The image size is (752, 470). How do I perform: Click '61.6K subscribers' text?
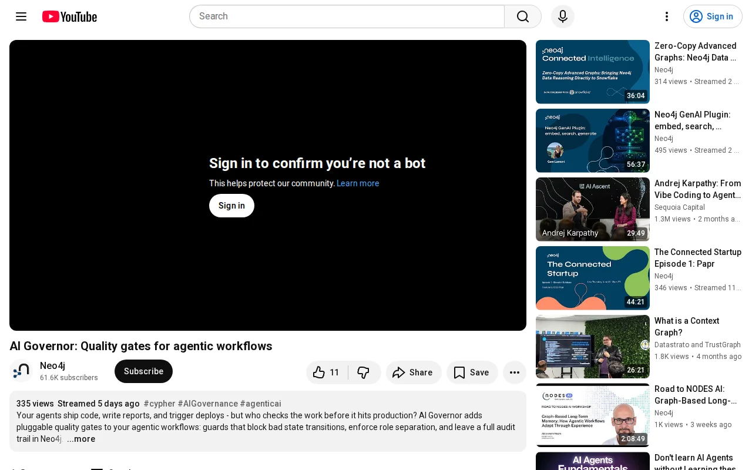[69, 378]
